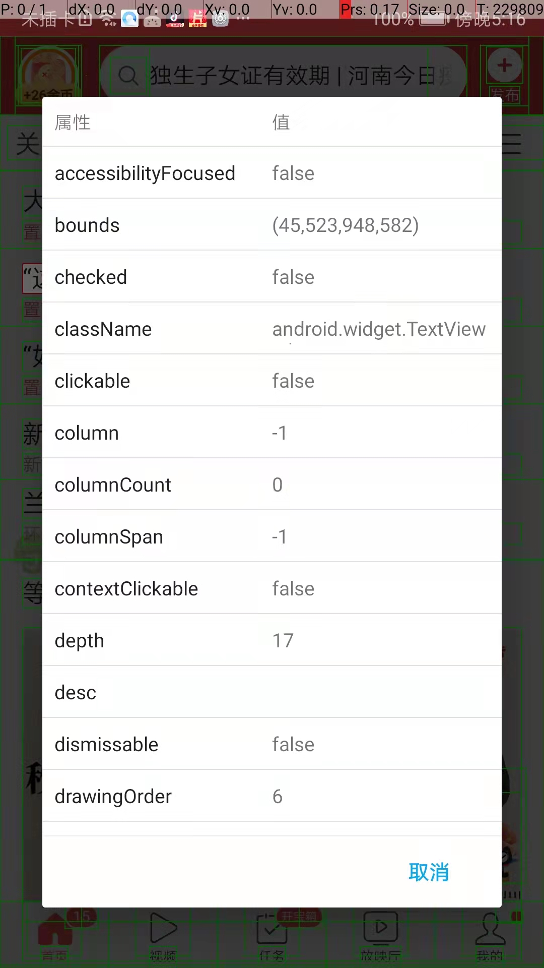544x968 pixels.
Task: Open the 首页 home tab icon
Action: point(54,929)
